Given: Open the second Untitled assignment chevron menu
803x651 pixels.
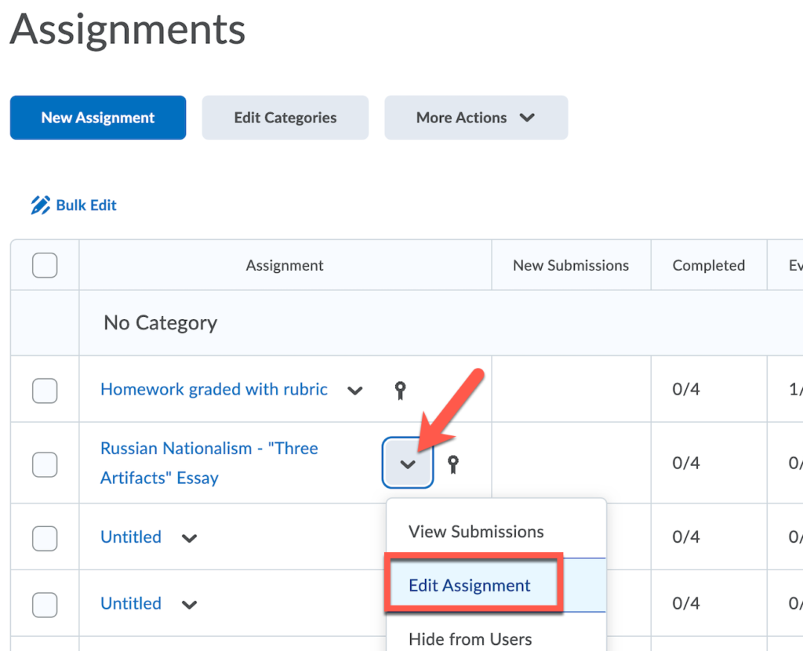Looking at the screenshot, I should (x=188, y=604).
